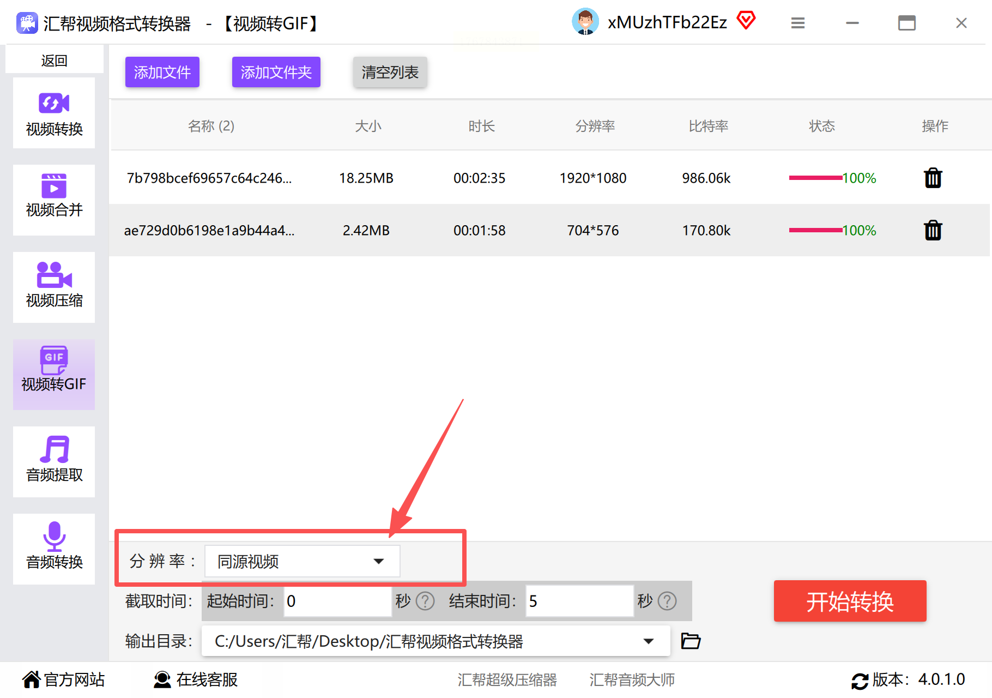This screenshot has height=698, width=992.
Task: Select the 视频压缩 sidebar tool
Action: point(54,287)
